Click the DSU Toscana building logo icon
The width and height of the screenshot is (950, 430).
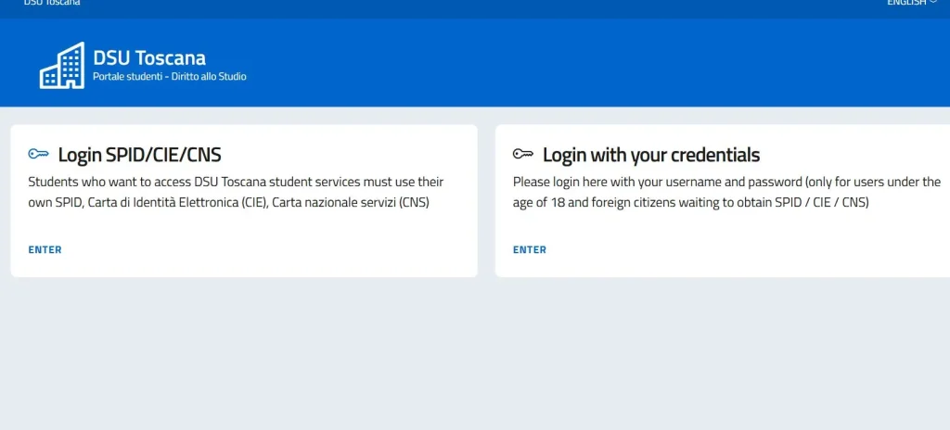[x=61, y=65]
